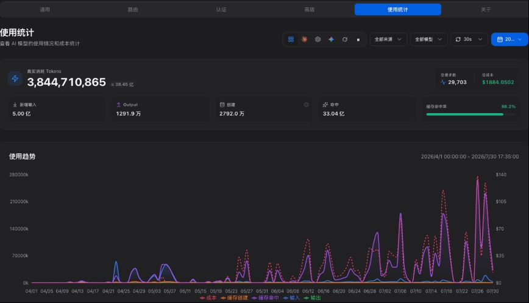The height and width of the screenshot is (303, 529).
Task: Click the $140 right axis label
Action: (501, 175)
